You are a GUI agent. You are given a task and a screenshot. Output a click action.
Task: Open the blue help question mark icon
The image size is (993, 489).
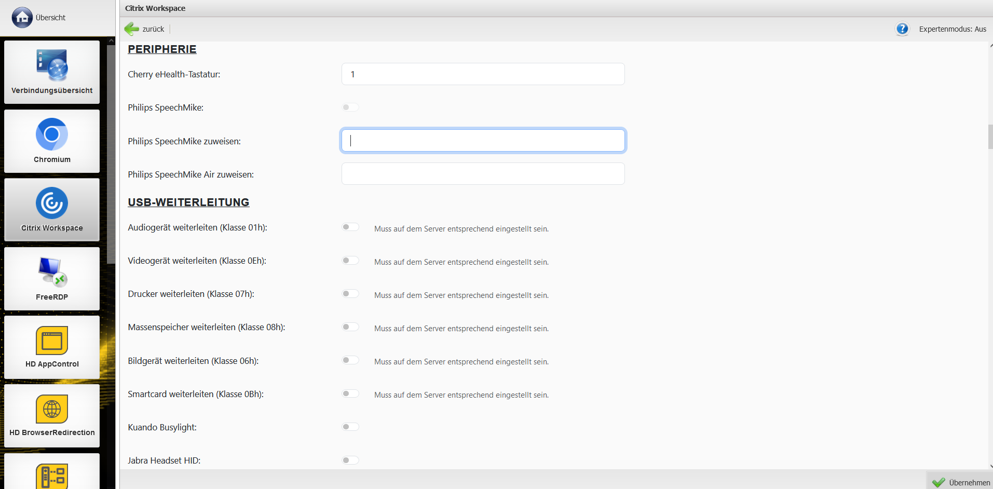902,29
